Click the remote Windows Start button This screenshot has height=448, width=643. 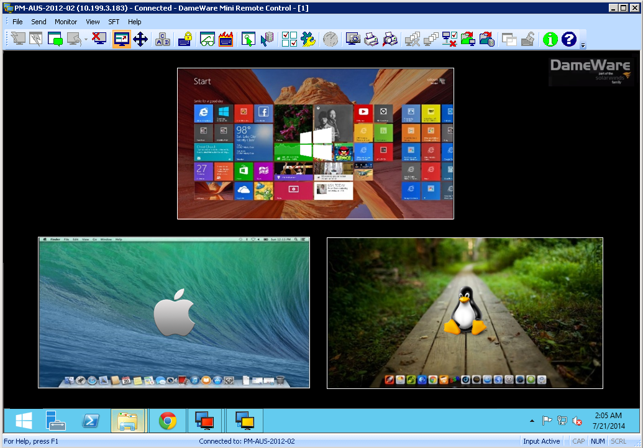(x=24, y=421)
